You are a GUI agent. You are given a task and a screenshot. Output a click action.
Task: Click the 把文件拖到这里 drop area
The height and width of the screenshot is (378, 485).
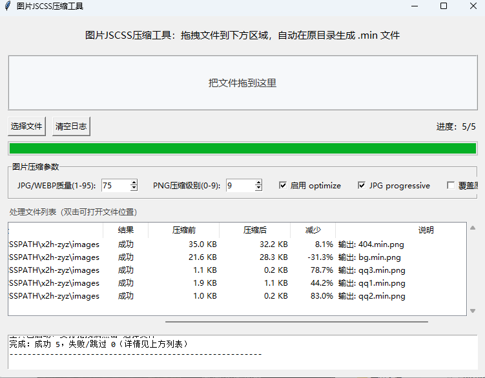click(243, 83)
